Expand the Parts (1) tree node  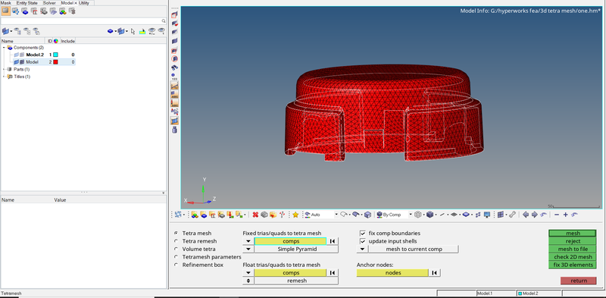point(4,69)
